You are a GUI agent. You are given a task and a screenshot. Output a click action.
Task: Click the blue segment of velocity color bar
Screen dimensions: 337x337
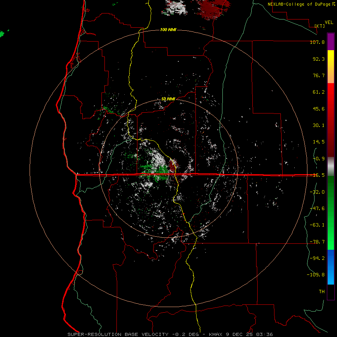(331, 267)
